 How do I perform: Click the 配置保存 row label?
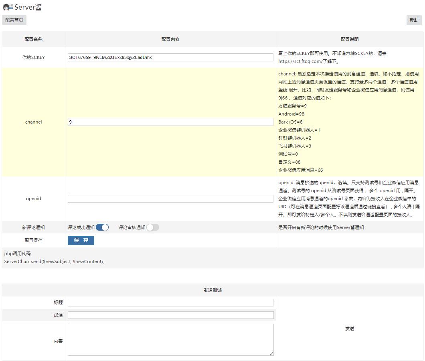(33, 240)
